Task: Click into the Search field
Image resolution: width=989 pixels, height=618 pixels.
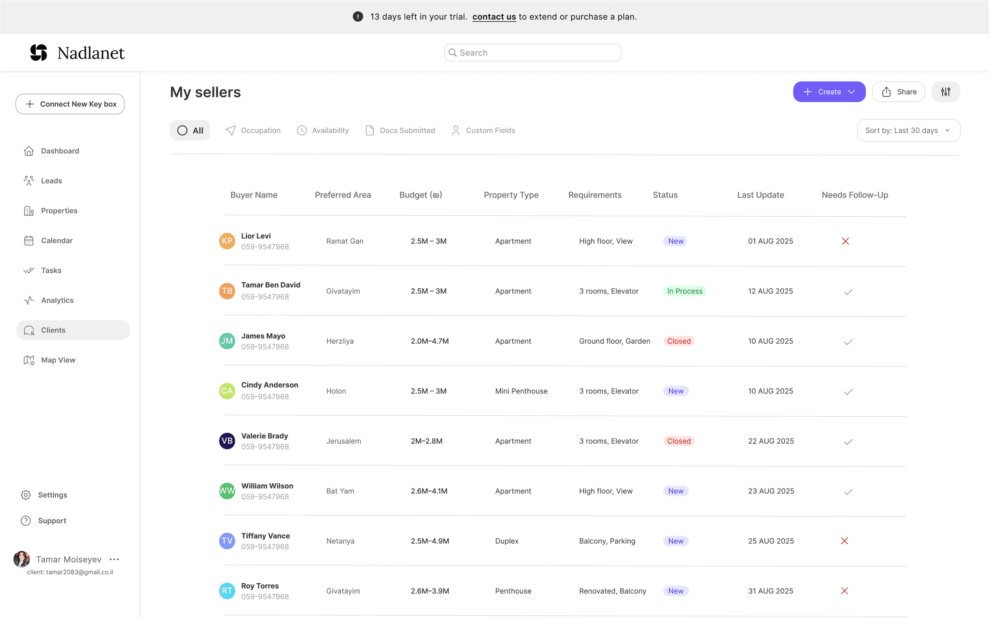Action: 533,53
